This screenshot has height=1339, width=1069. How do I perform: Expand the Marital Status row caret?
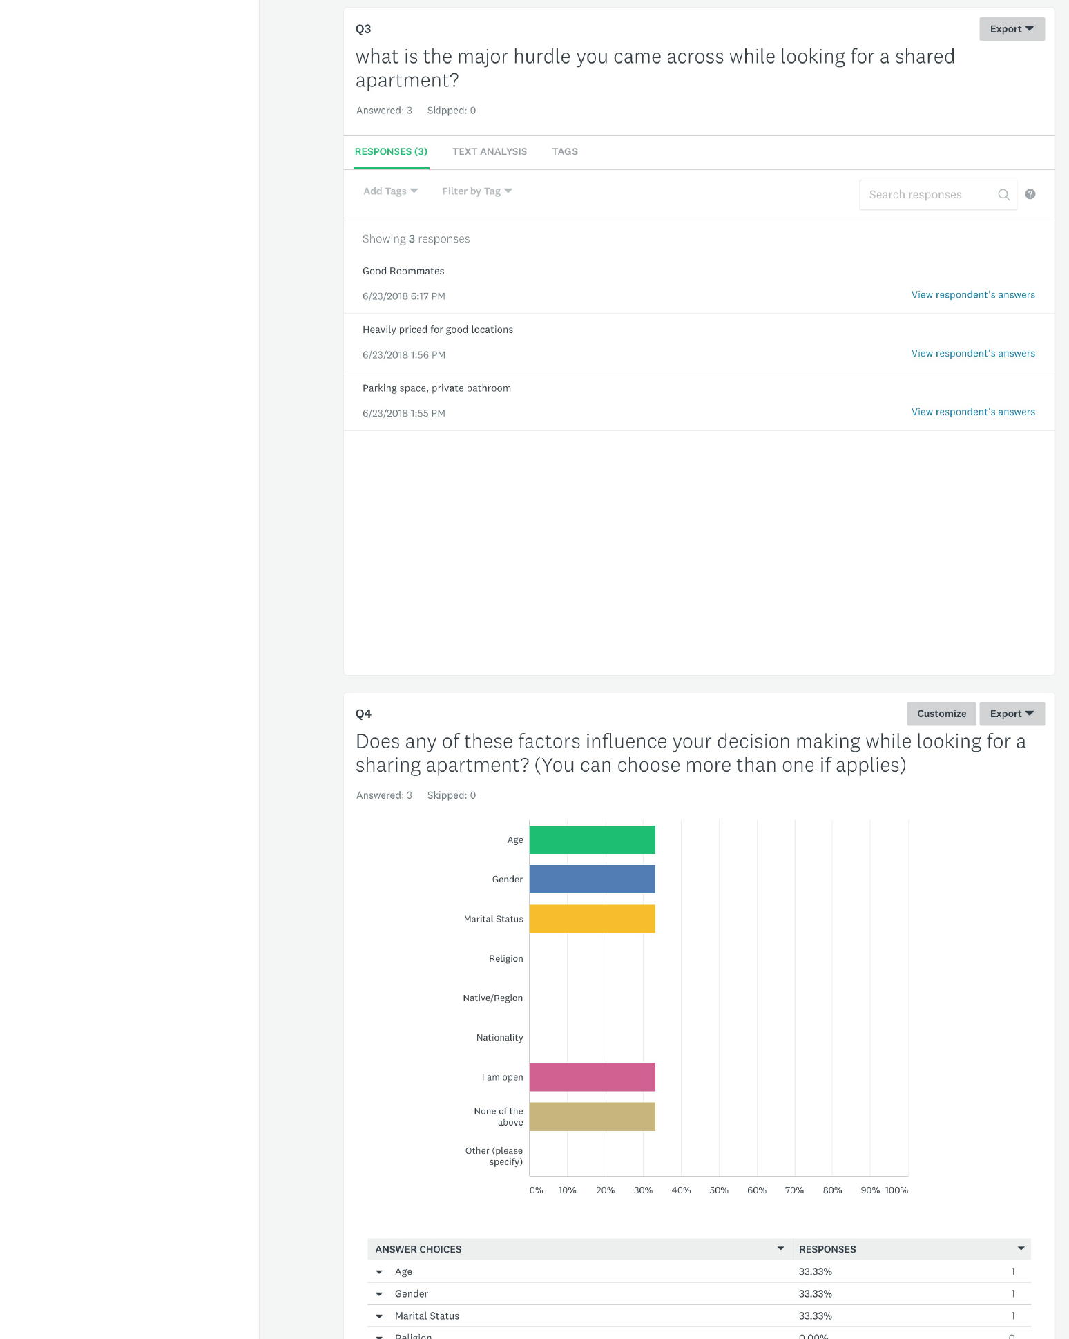click(379, 1316)
